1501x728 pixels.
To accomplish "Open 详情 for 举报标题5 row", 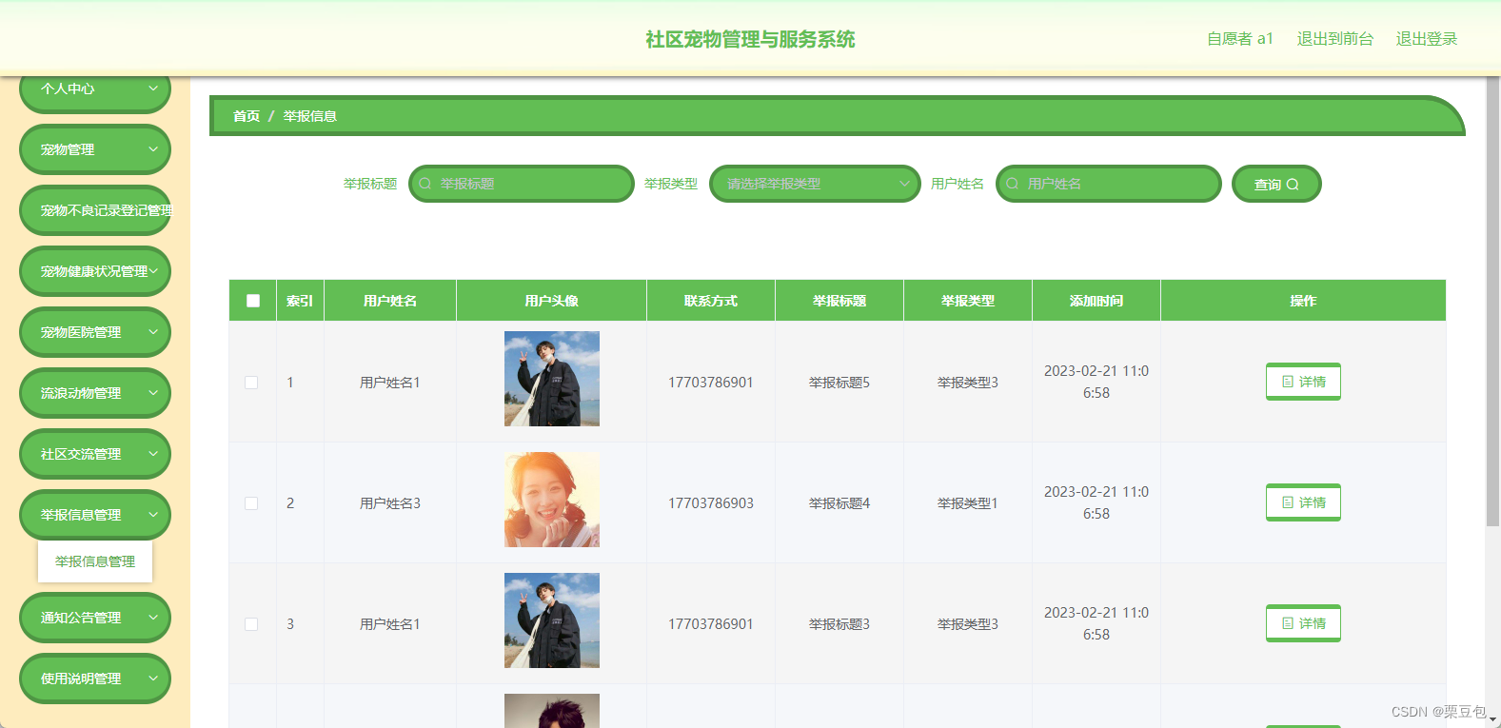I will 1303,382.
